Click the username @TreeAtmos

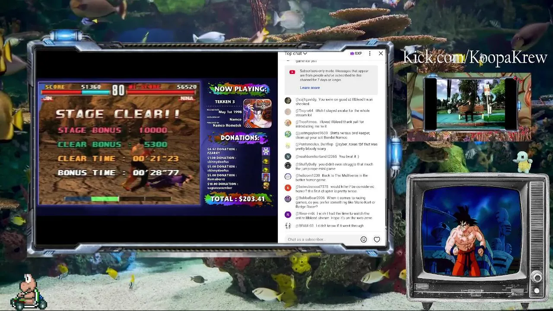coord(307,122)
